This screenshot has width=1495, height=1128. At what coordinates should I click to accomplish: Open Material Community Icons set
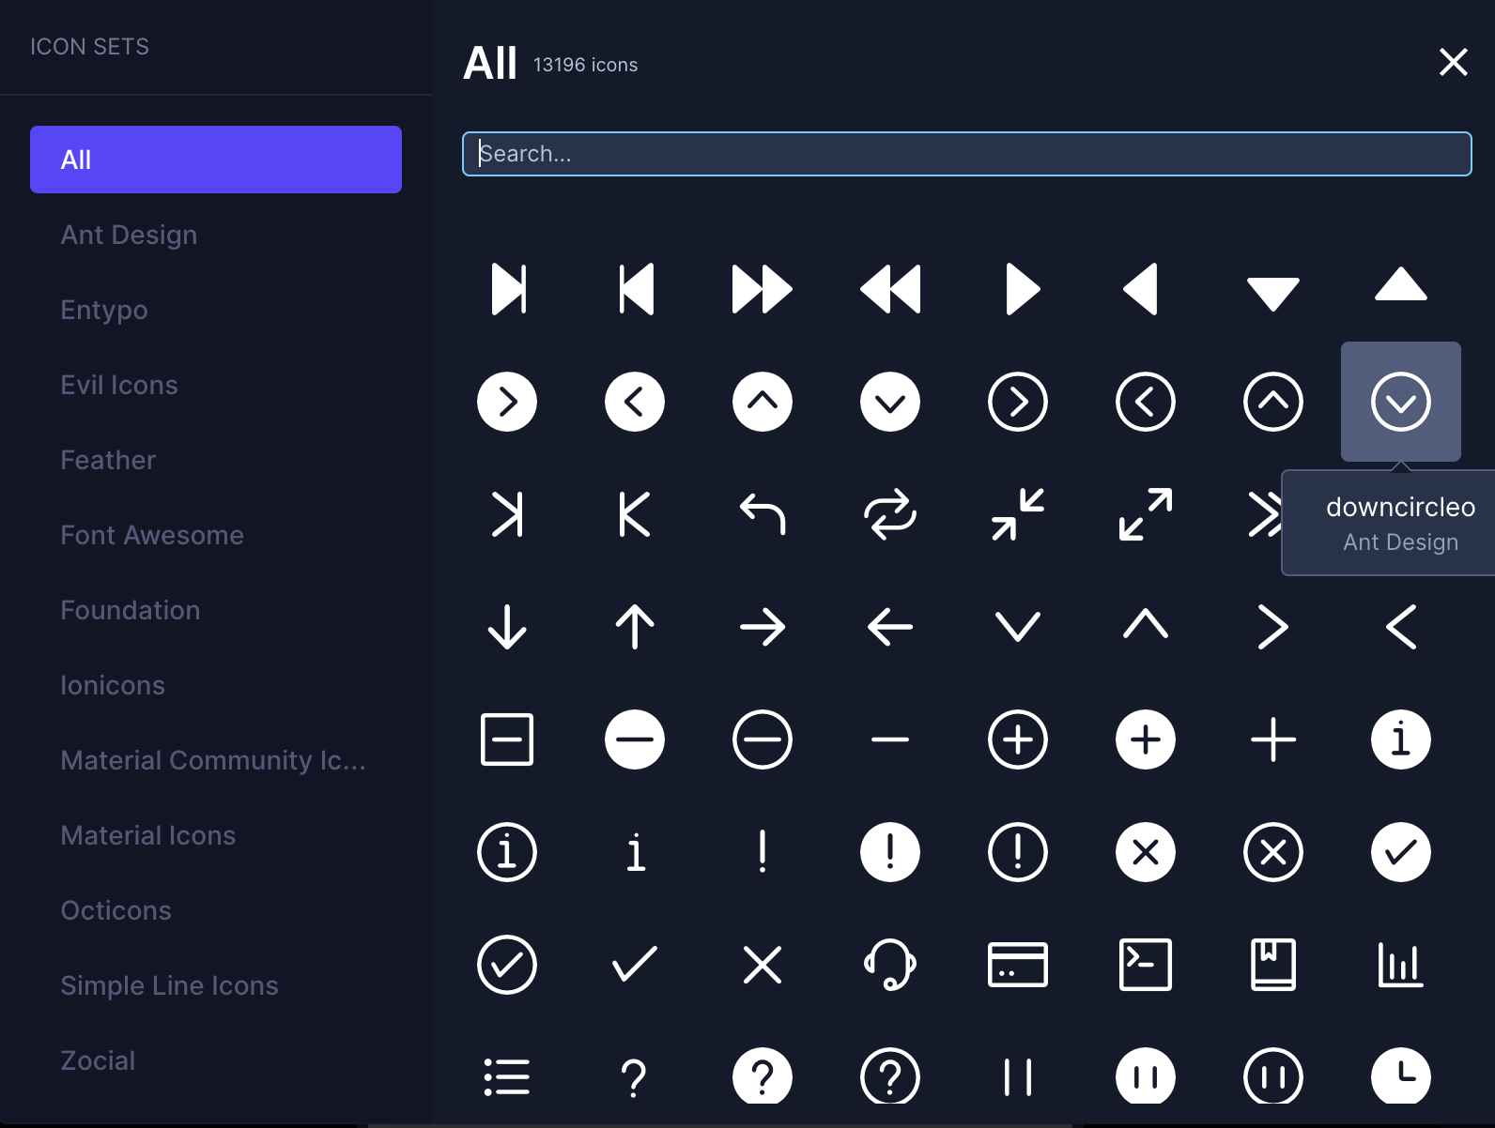[213, 760]
